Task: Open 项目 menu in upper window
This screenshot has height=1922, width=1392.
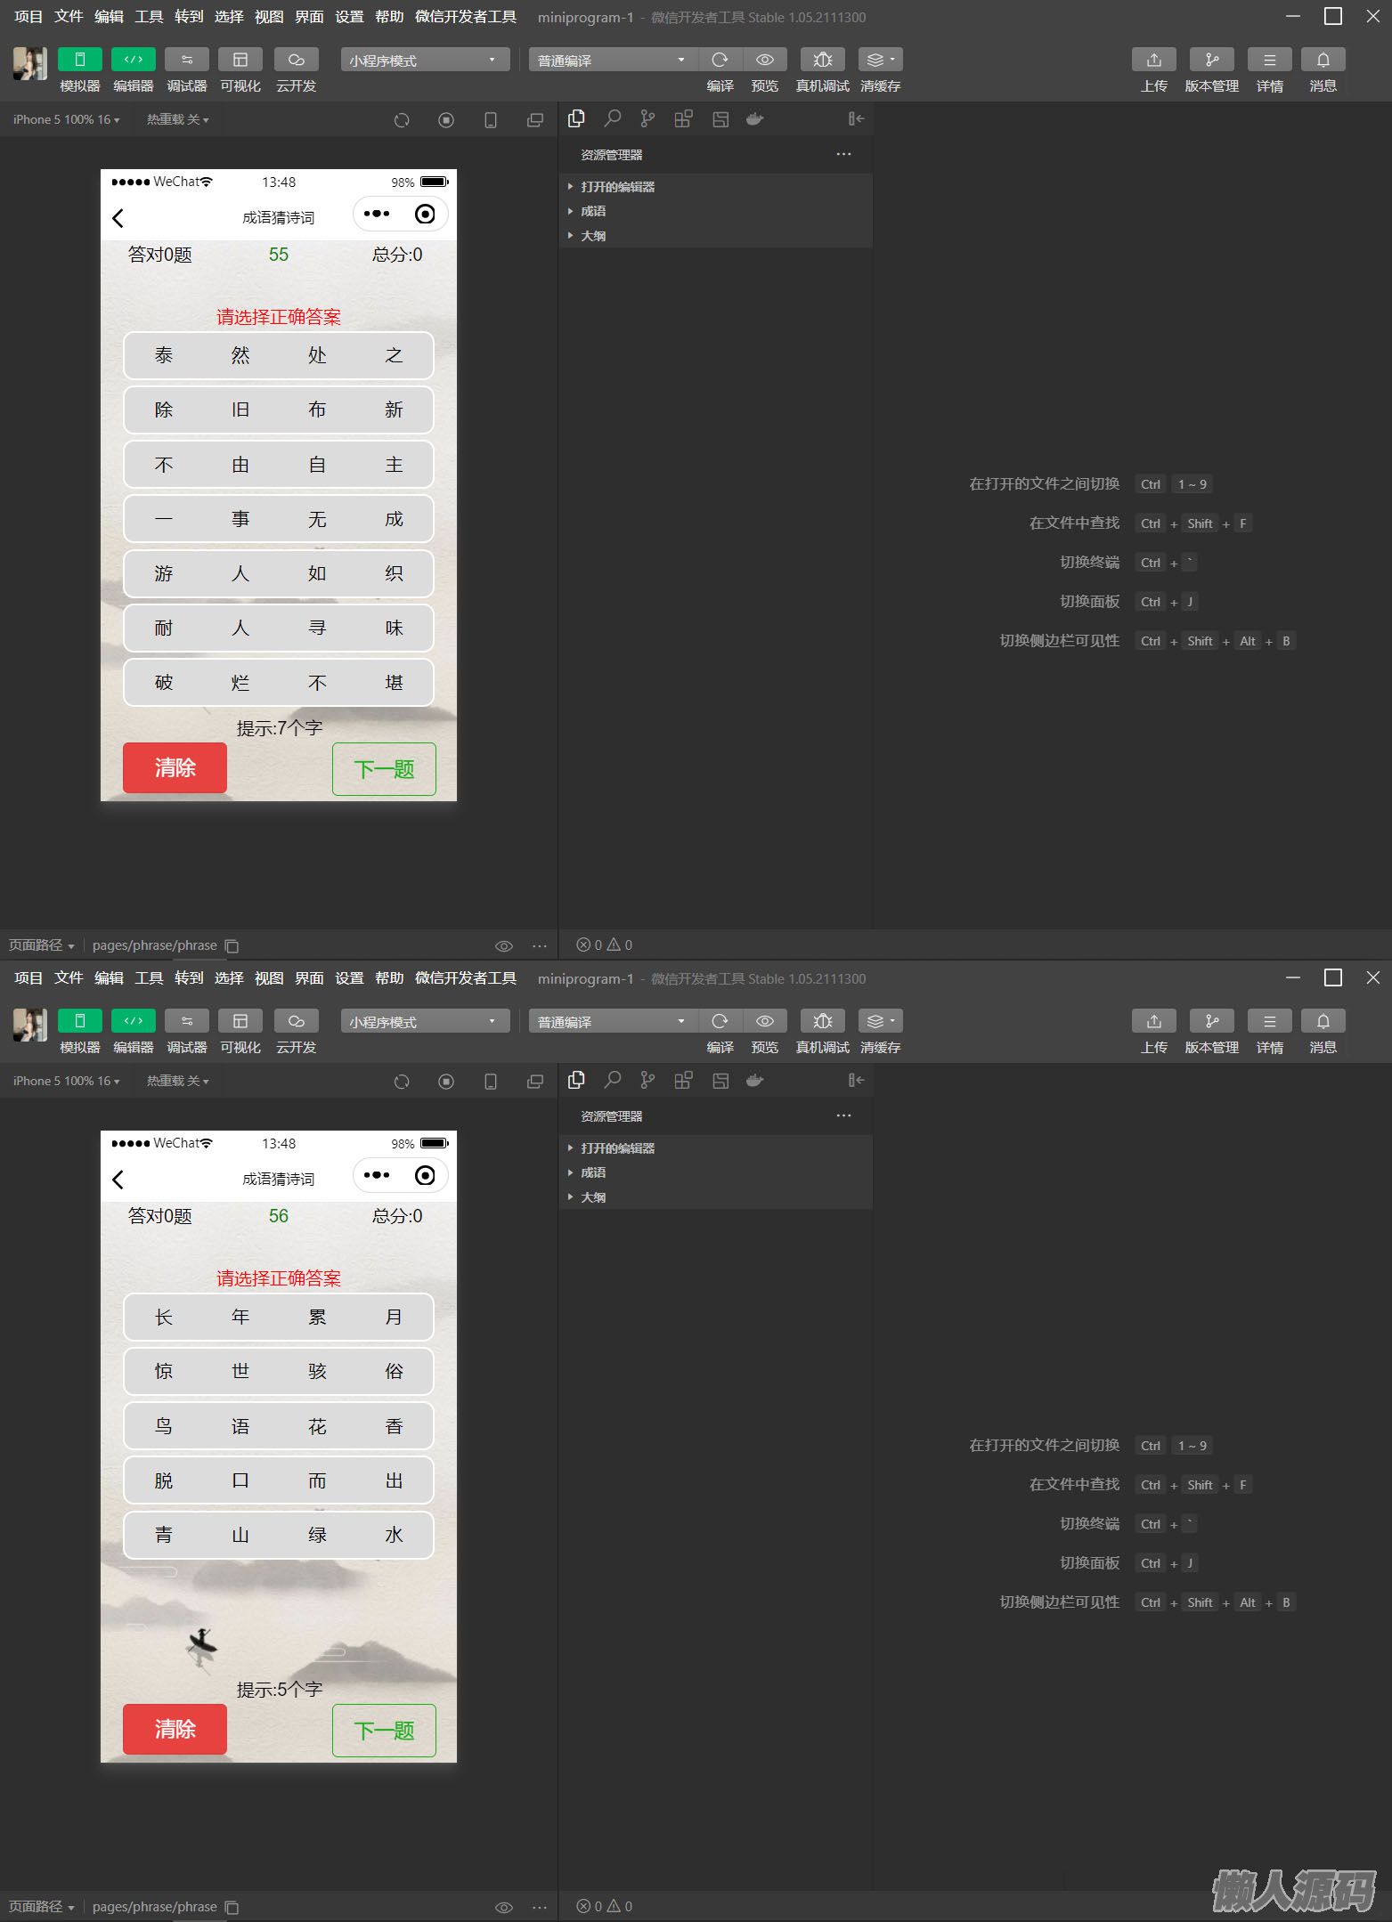Action: tap(28, 17)
